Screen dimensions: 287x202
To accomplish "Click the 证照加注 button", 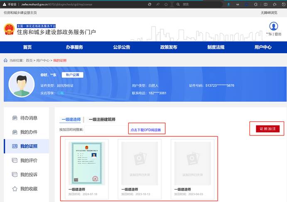I will pos(267,129).
